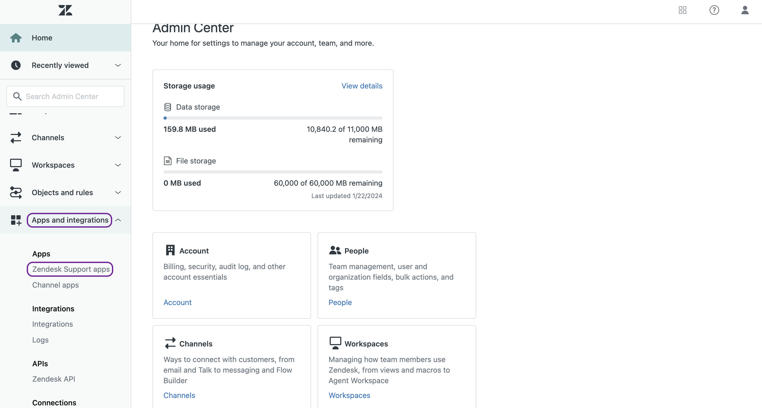Collapse the Apps and integrations chevron
762x408 pixels.
[x=118, y=220]
